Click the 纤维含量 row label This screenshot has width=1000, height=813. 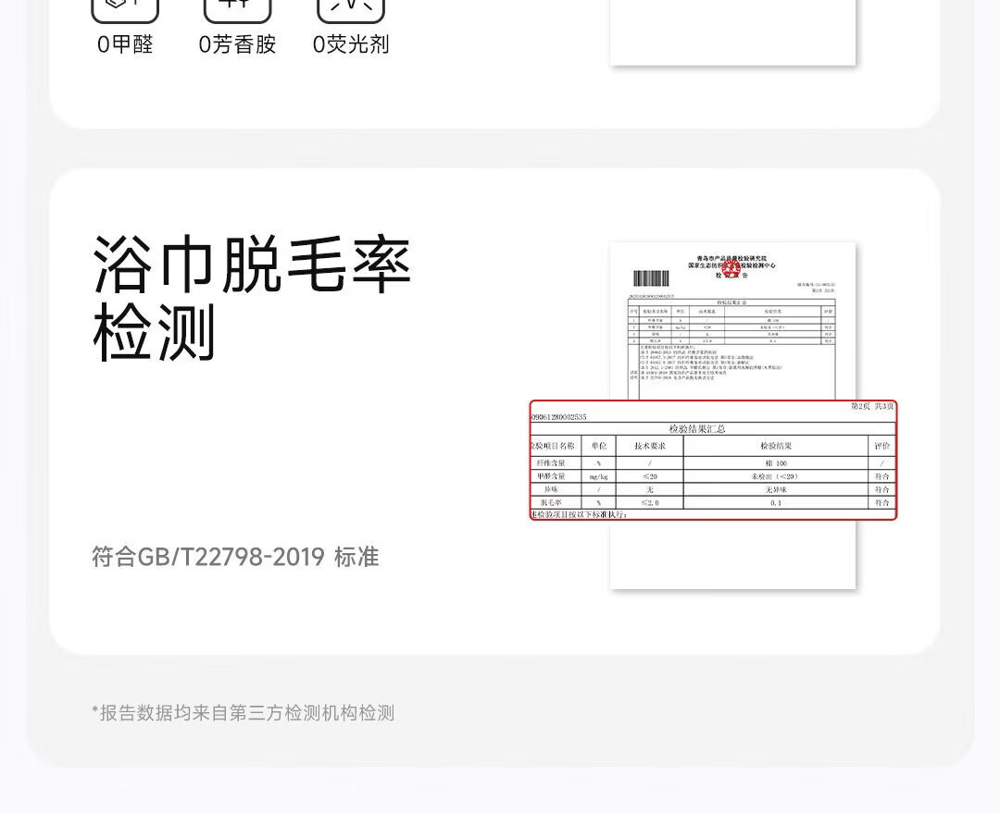coord(551,463)
